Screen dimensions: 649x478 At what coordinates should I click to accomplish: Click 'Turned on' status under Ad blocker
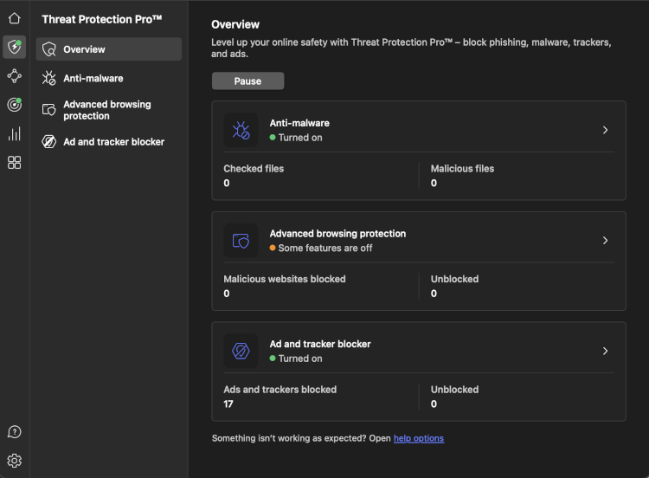(x=296, y=358)
